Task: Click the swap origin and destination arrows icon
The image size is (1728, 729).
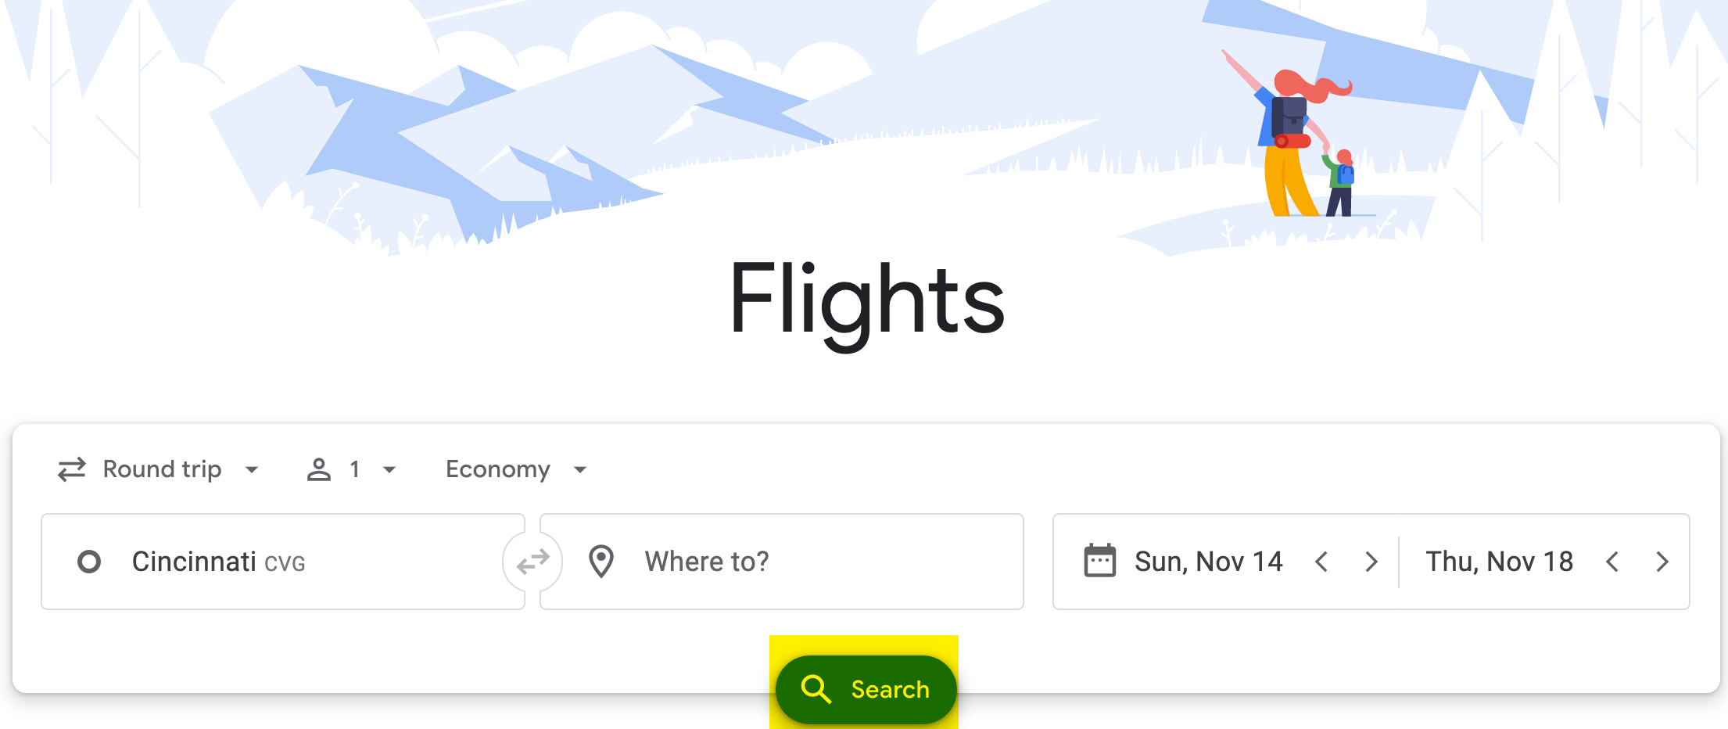Action: click(532, 562)
